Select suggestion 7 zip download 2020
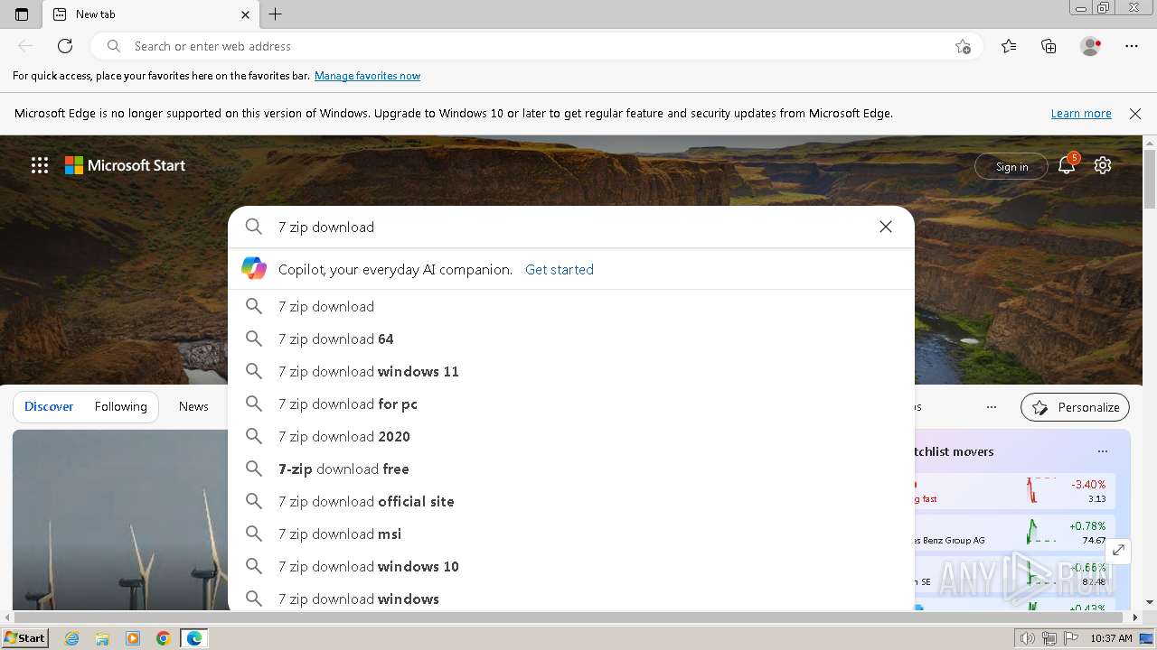 pyautogui.click(x=571, y=436)
